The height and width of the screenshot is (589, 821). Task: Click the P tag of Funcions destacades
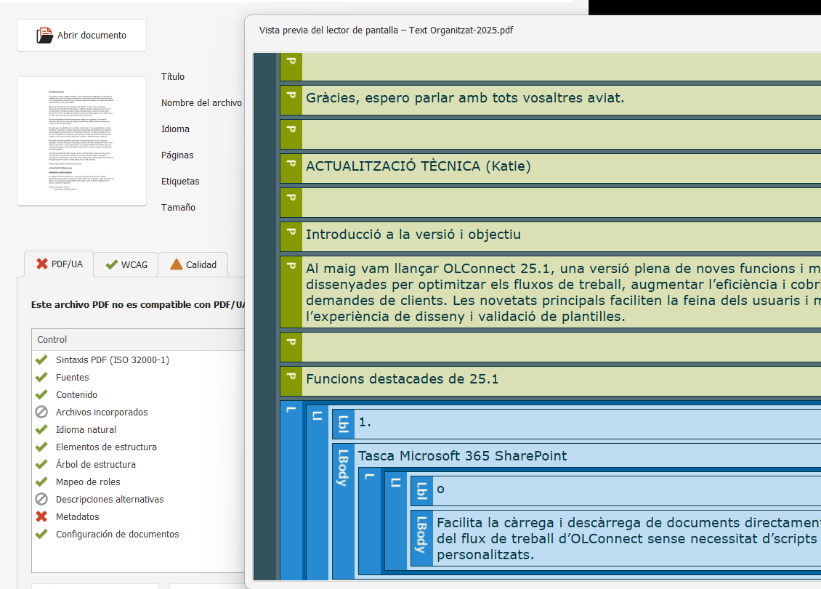coord(291,378)
